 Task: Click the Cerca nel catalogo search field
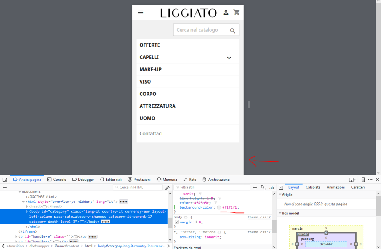tap(202, 30)
